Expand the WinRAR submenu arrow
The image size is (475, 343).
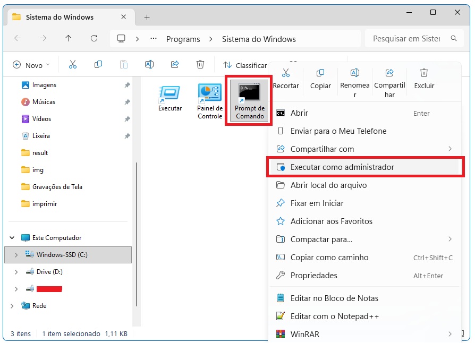point(450,334)
